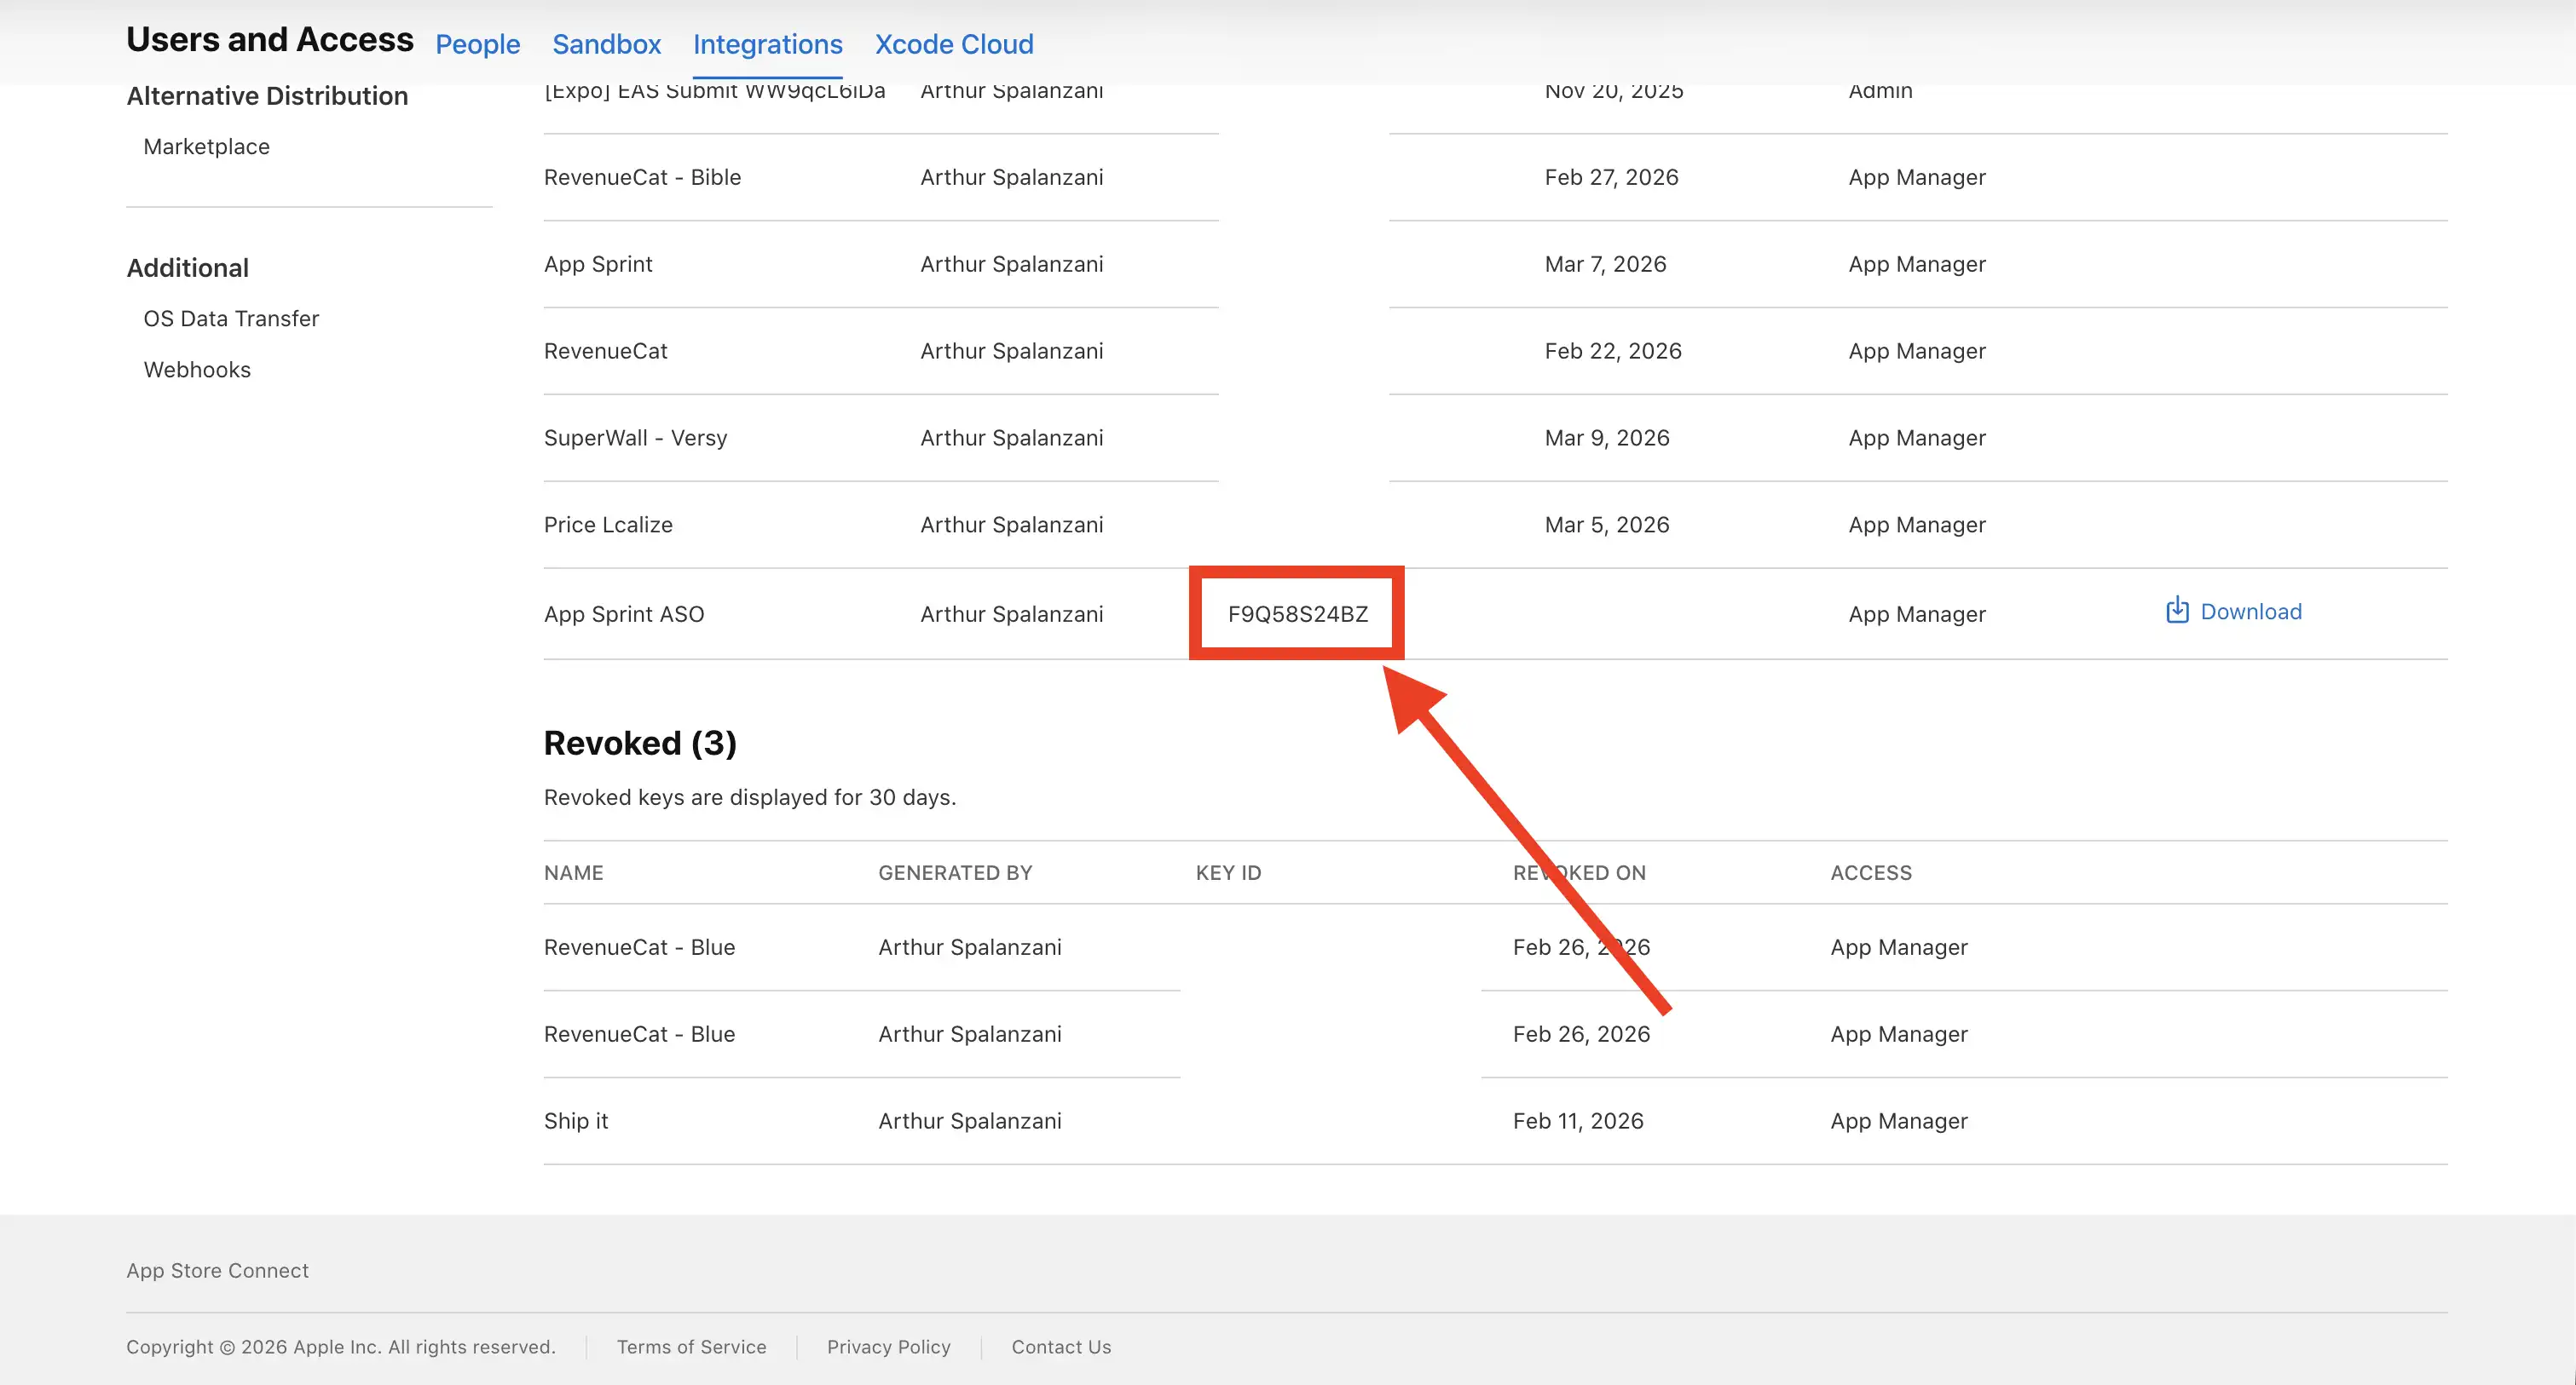Click the Users and Access title
This screenshot has width=2576, height=1385.
(x=270, y=40)
